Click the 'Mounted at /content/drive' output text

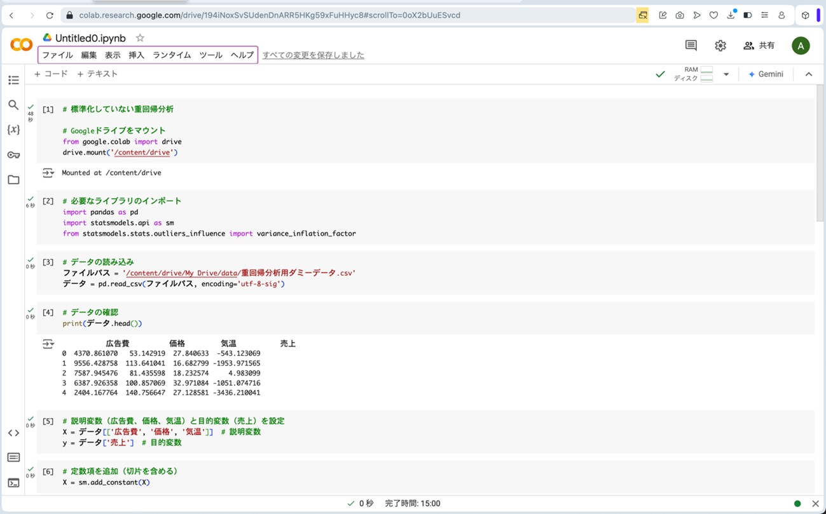[111, 173]
